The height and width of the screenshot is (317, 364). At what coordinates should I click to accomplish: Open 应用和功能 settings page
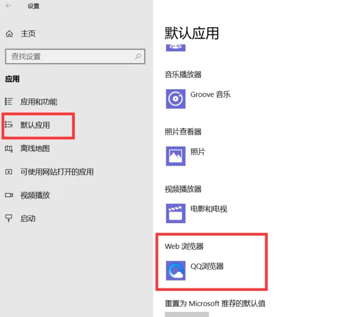click(38, 102)
